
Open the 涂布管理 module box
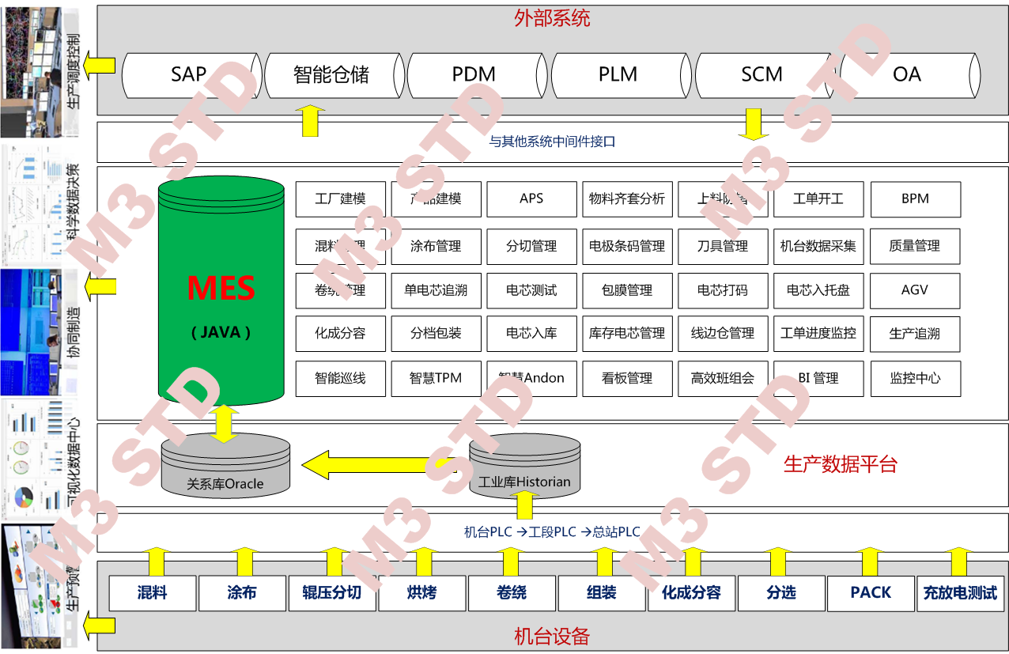436,246
